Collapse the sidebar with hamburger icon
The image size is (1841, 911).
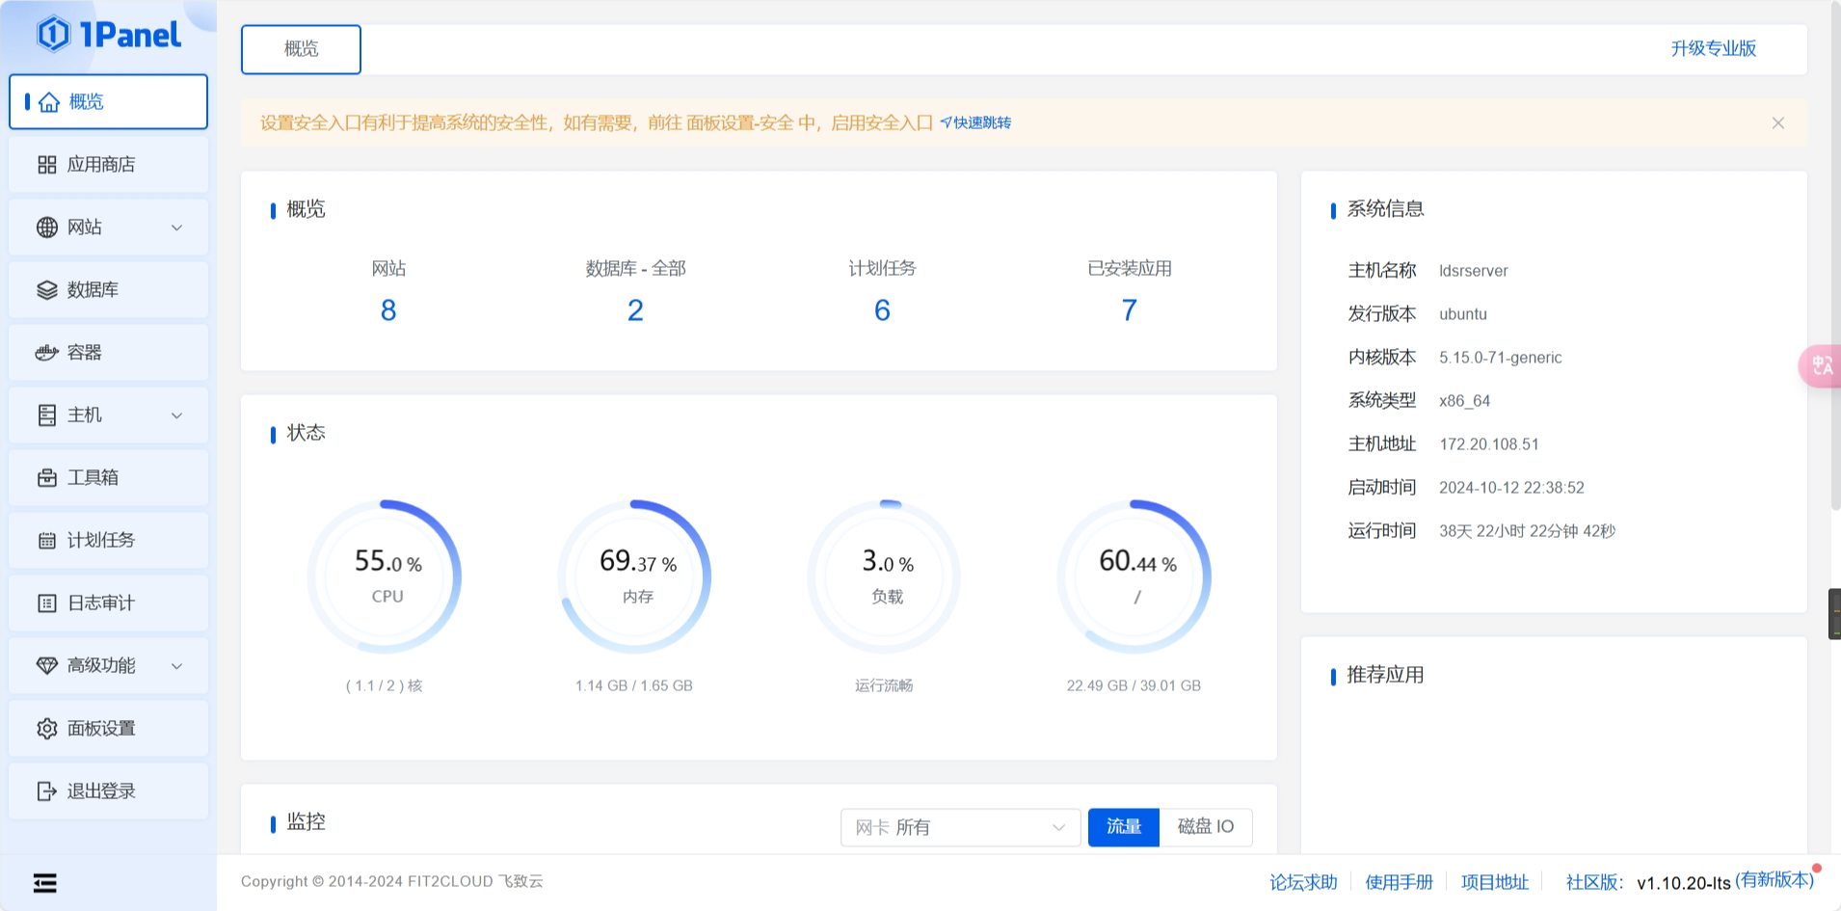[x=44, y=883]
